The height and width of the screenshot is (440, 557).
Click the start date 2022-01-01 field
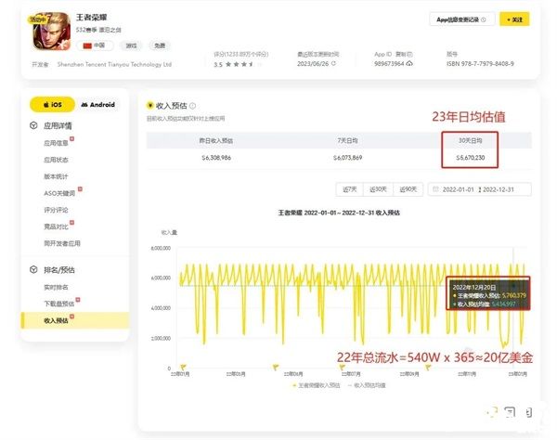(x=459, y=189)
